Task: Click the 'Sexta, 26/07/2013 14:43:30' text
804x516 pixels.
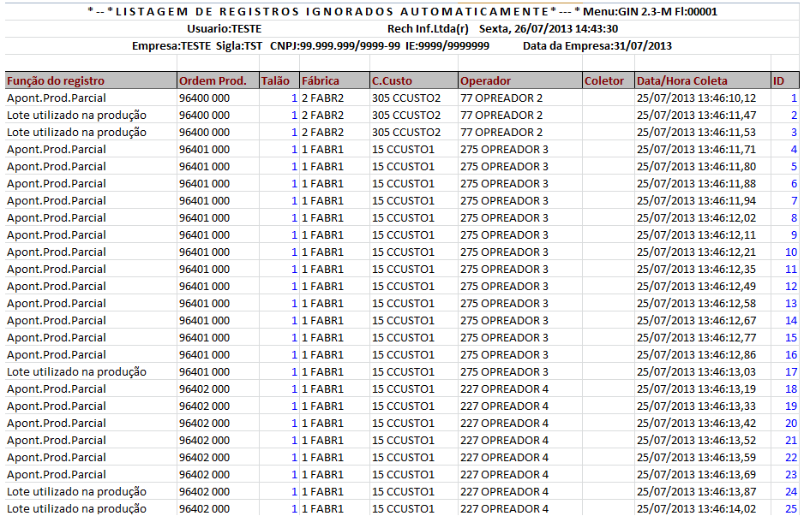Action: pos(548,29)
